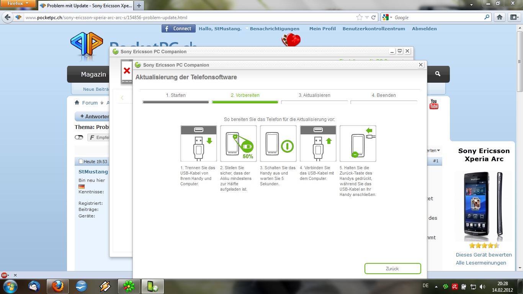Click the Zurück button in the update dialog
Viewport: 523px width, 294px height.
point(392,269)
